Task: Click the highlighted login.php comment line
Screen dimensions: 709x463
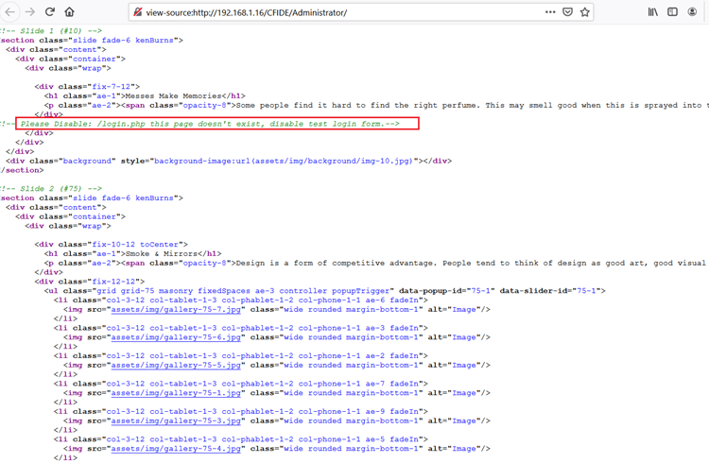Action: point(216,124)
